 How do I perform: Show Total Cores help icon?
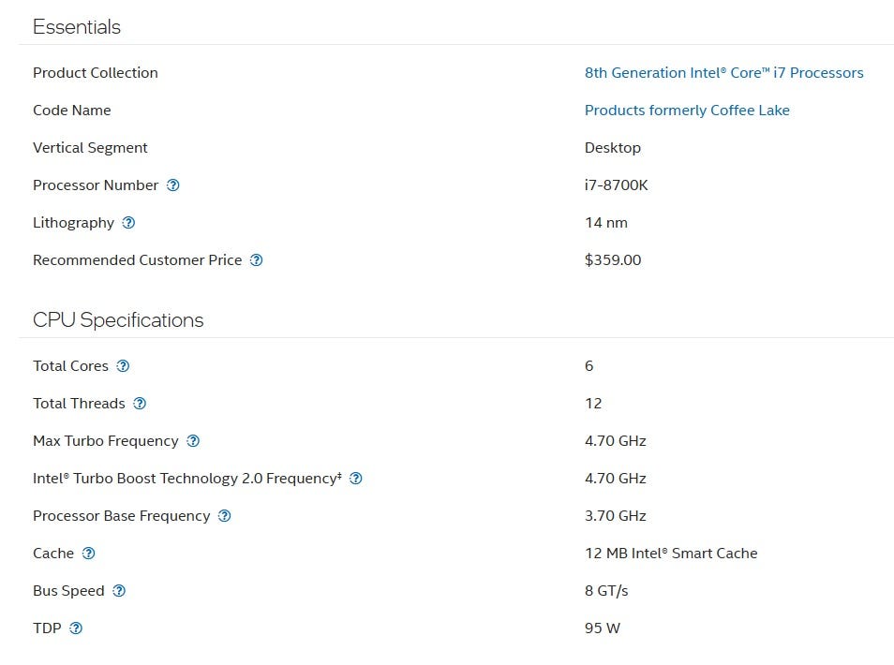tap(123, 366)
